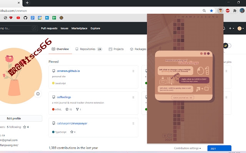Switch to the Repositories tab
This screenshot has width=246, height=153.
tap(89, 49)
